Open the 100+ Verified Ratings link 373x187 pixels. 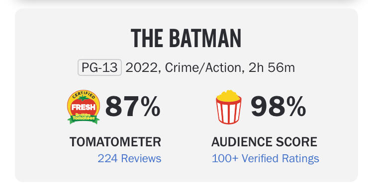coord(265,158)
